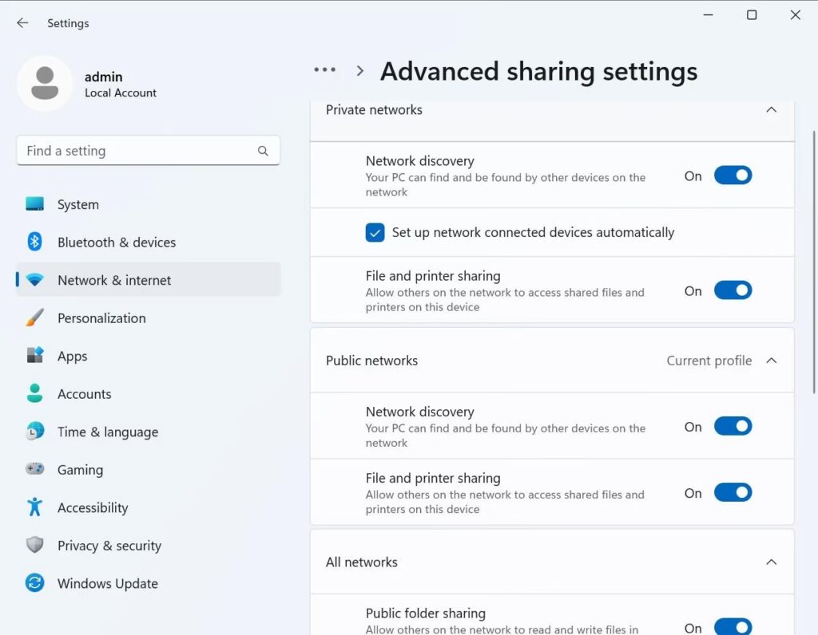Click the Personalization paintbrush icon
This screenshot has width=818, height=635.
click(34, 317)
